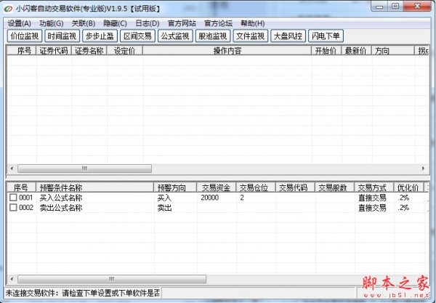Screen dimensions: 436x303
Task: Click the 证券名称 column header
Action: [x=89, y=51]
